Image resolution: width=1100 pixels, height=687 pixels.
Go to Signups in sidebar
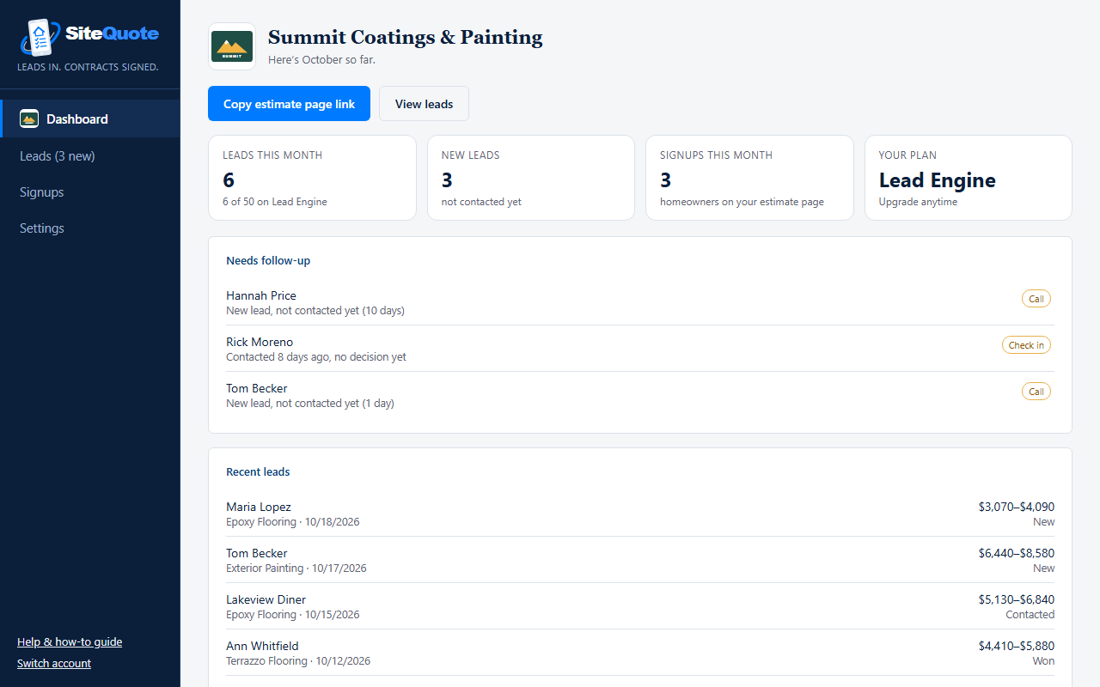tap(42, 192)
